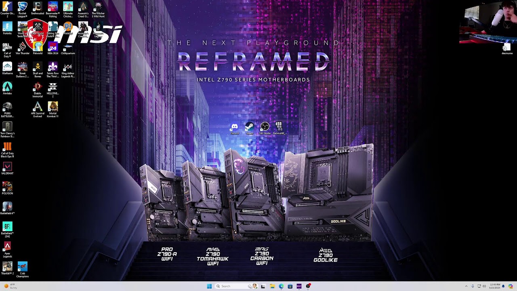Click the PUBG BATTLEGROUNDS shortcut

click(x=7, y=110)
